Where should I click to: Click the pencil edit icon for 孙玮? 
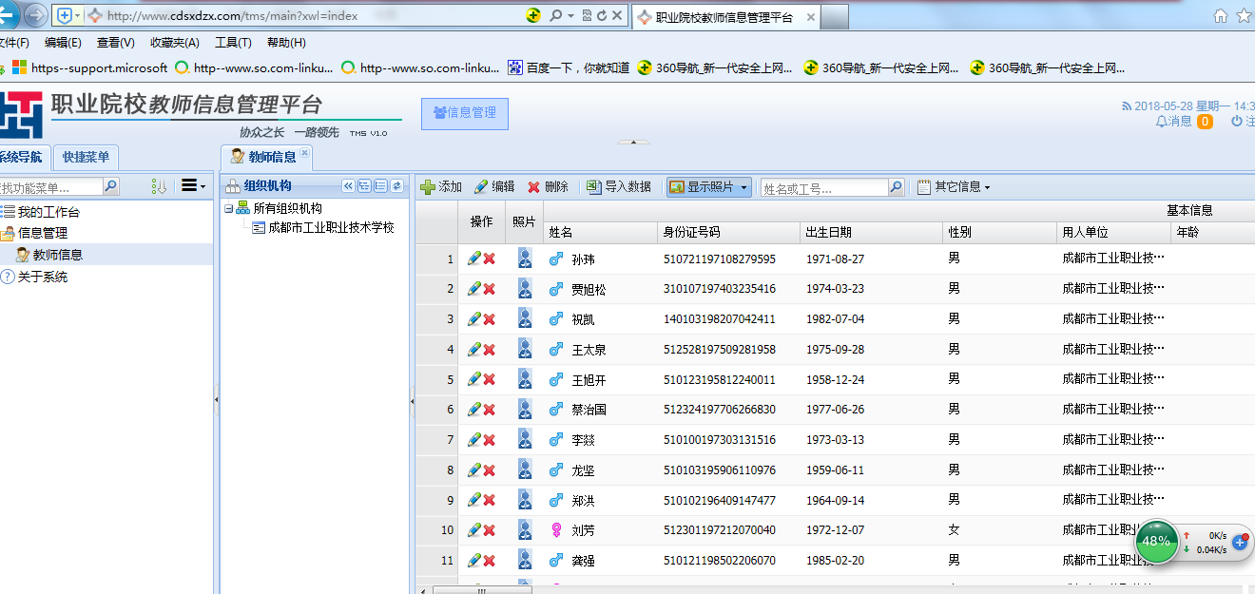tap(473, 259)
